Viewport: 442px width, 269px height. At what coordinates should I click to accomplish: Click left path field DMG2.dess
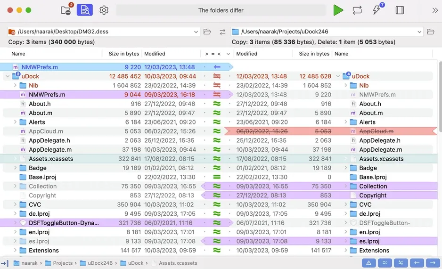(103, 32)
